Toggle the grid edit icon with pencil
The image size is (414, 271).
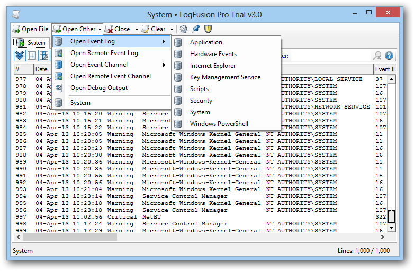click(x=44, y=56)
